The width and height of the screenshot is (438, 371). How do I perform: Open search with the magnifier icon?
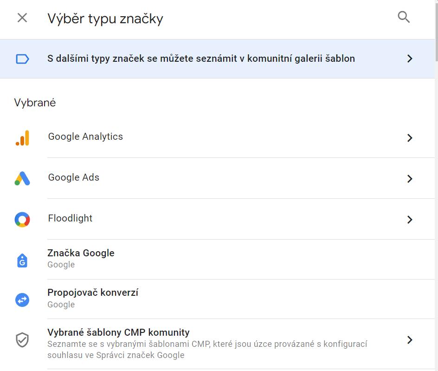[x=403, y=16]
